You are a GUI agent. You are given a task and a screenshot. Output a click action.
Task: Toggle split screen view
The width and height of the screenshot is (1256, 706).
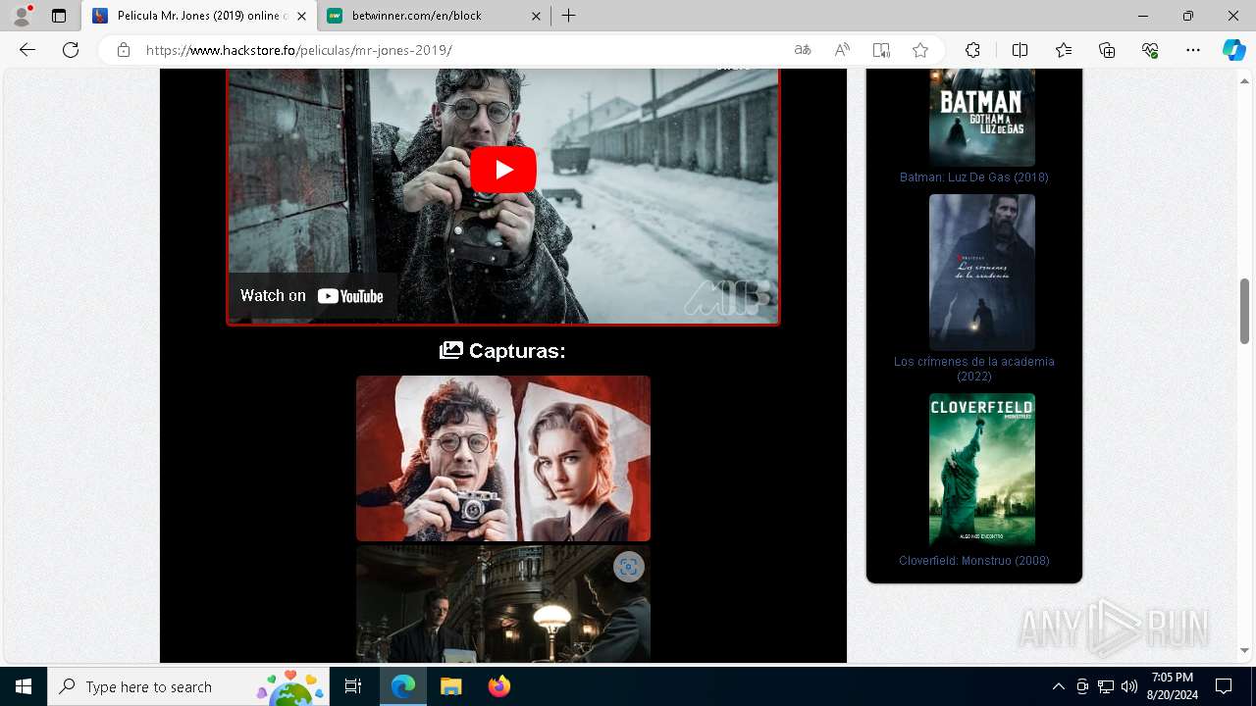(1020, 50)
